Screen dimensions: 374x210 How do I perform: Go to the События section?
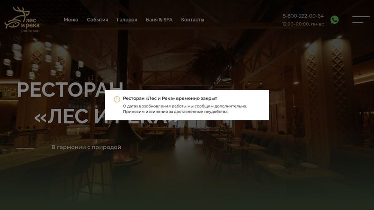[x=97, y=20]
